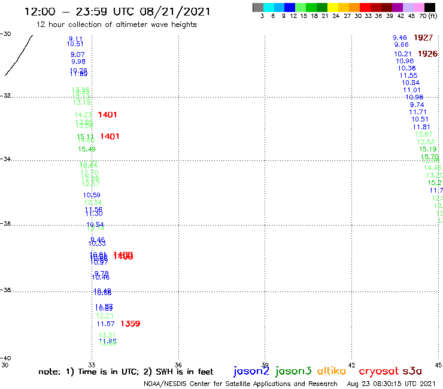Click the 9.98 wave height value
This screenshot has width=443, height=389.
78,62
